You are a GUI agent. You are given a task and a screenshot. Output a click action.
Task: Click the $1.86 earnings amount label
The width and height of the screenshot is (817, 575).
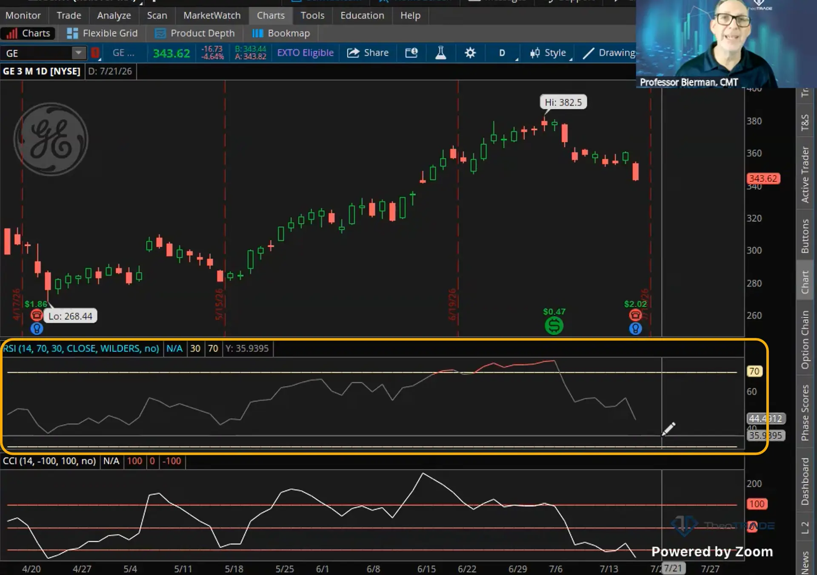click(x=36, y=304)
